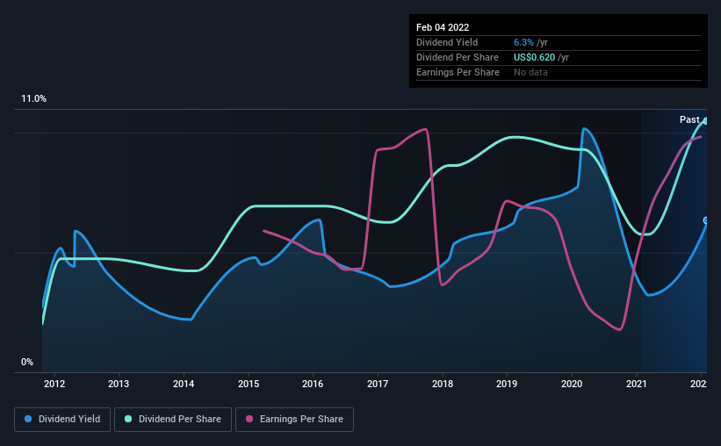Click the blue Dividend Yield legend dot
This screenshot has width=721, height=446.
coord(28,419)
